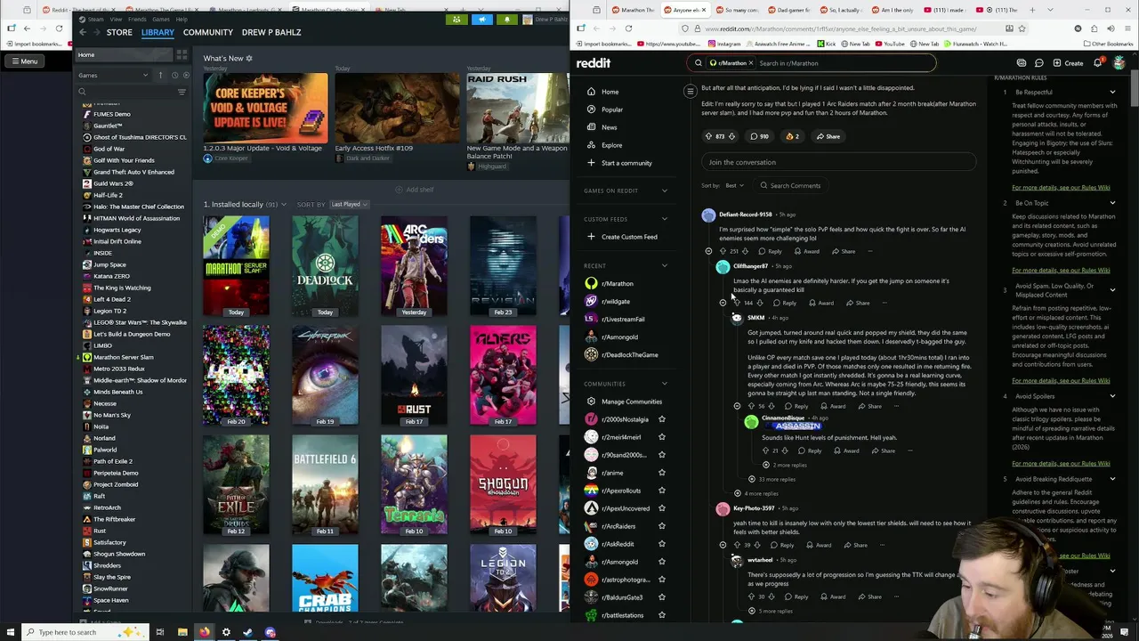Open Steam COMMUNITY tab

pos(207,32)
